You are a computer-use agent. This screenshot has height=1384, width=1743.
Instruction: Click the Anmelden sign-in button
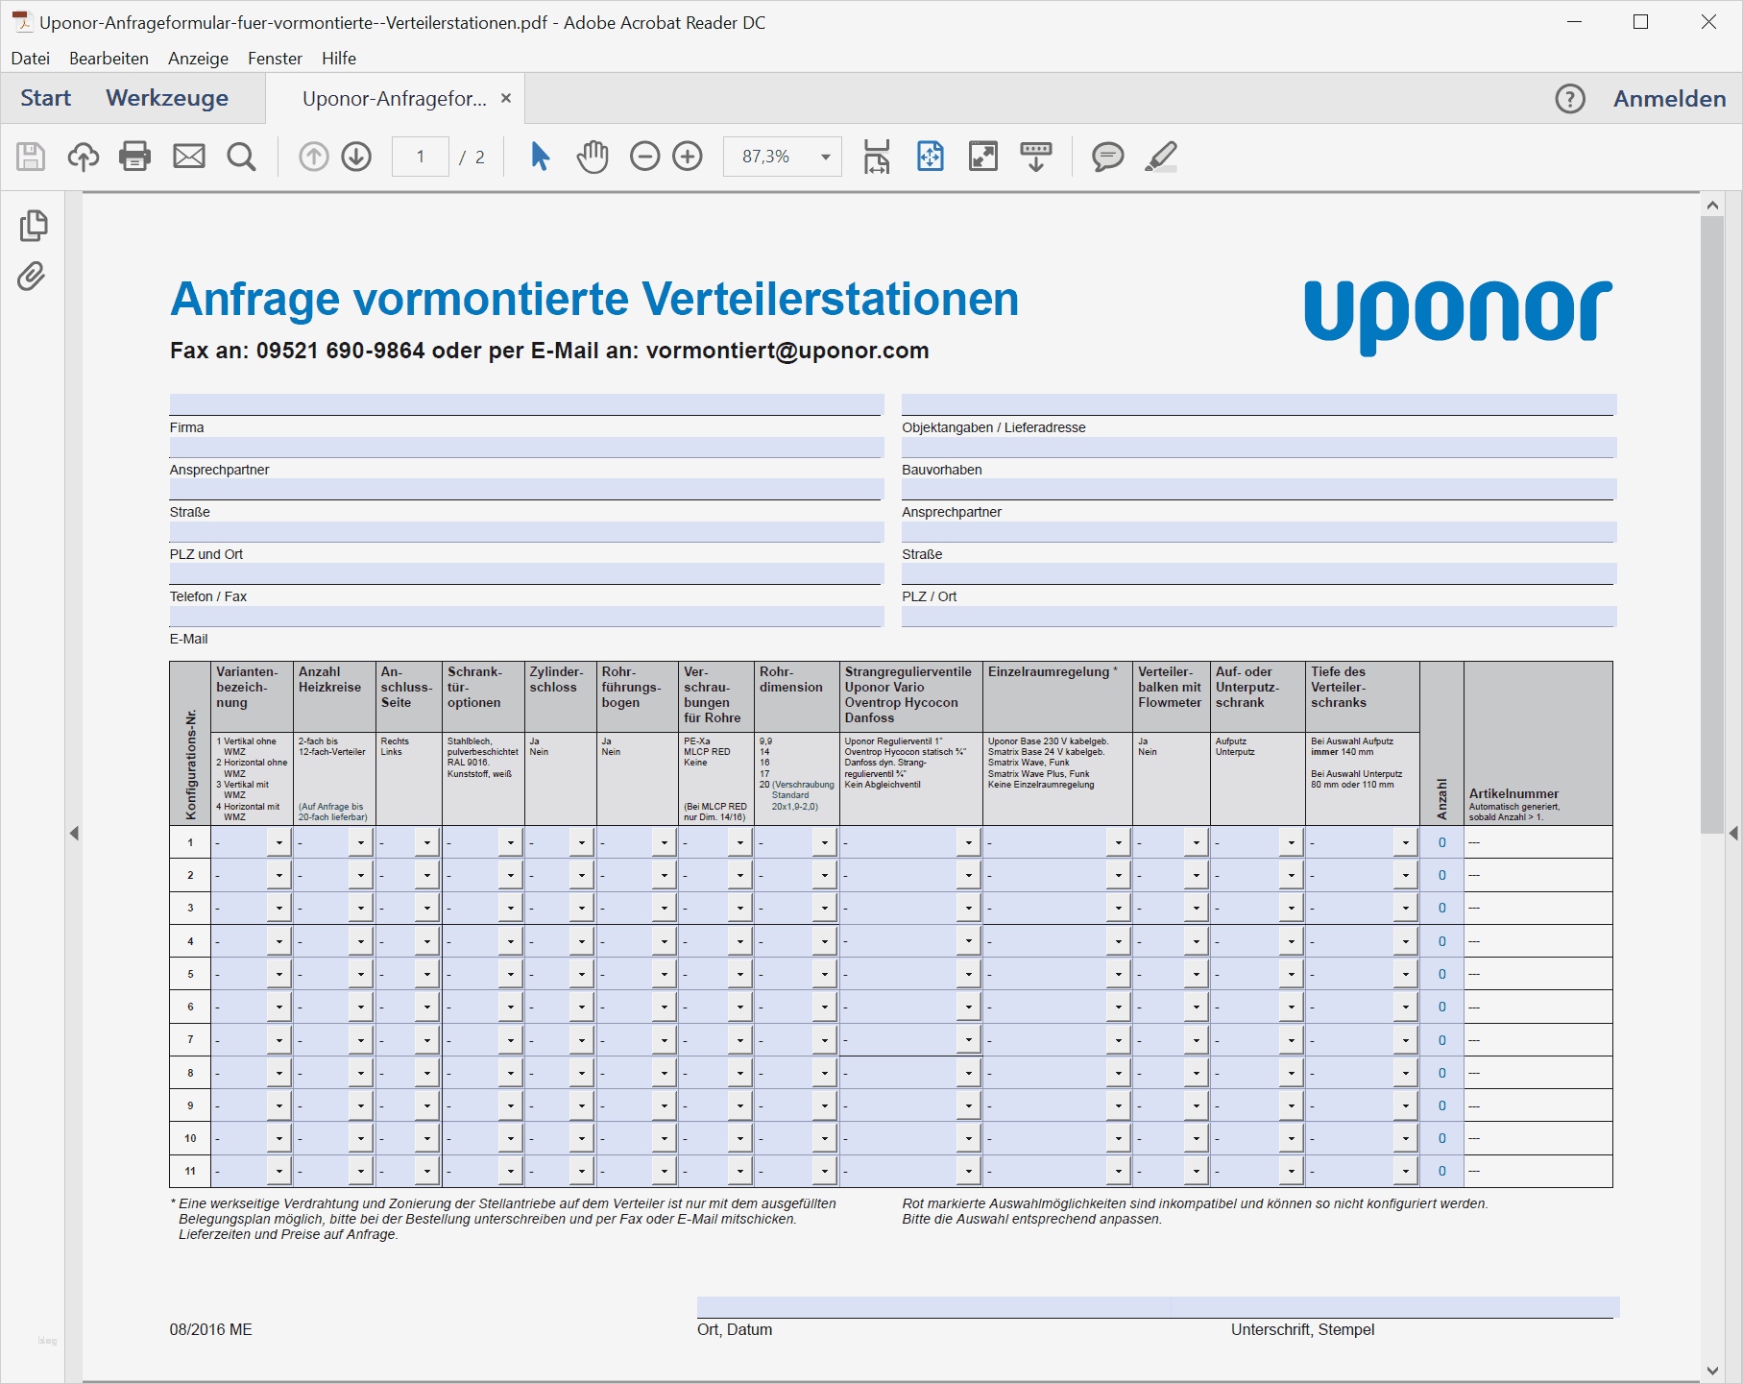[1669, 98]
